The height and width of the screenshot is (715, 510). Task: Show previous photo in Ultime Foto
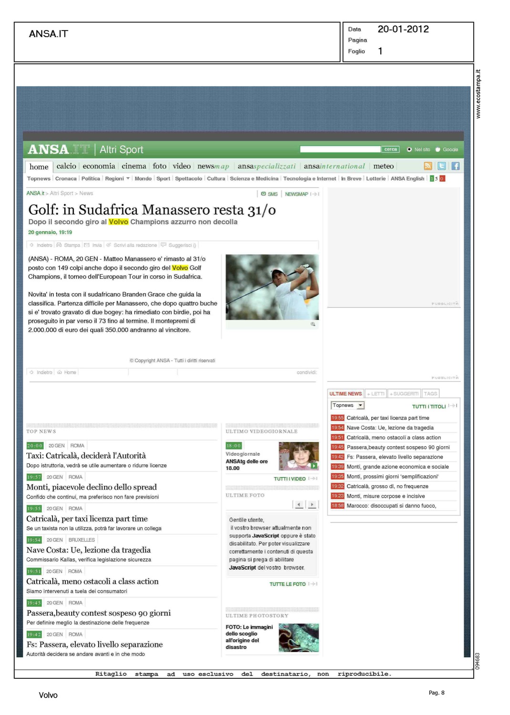click(299, 504)
